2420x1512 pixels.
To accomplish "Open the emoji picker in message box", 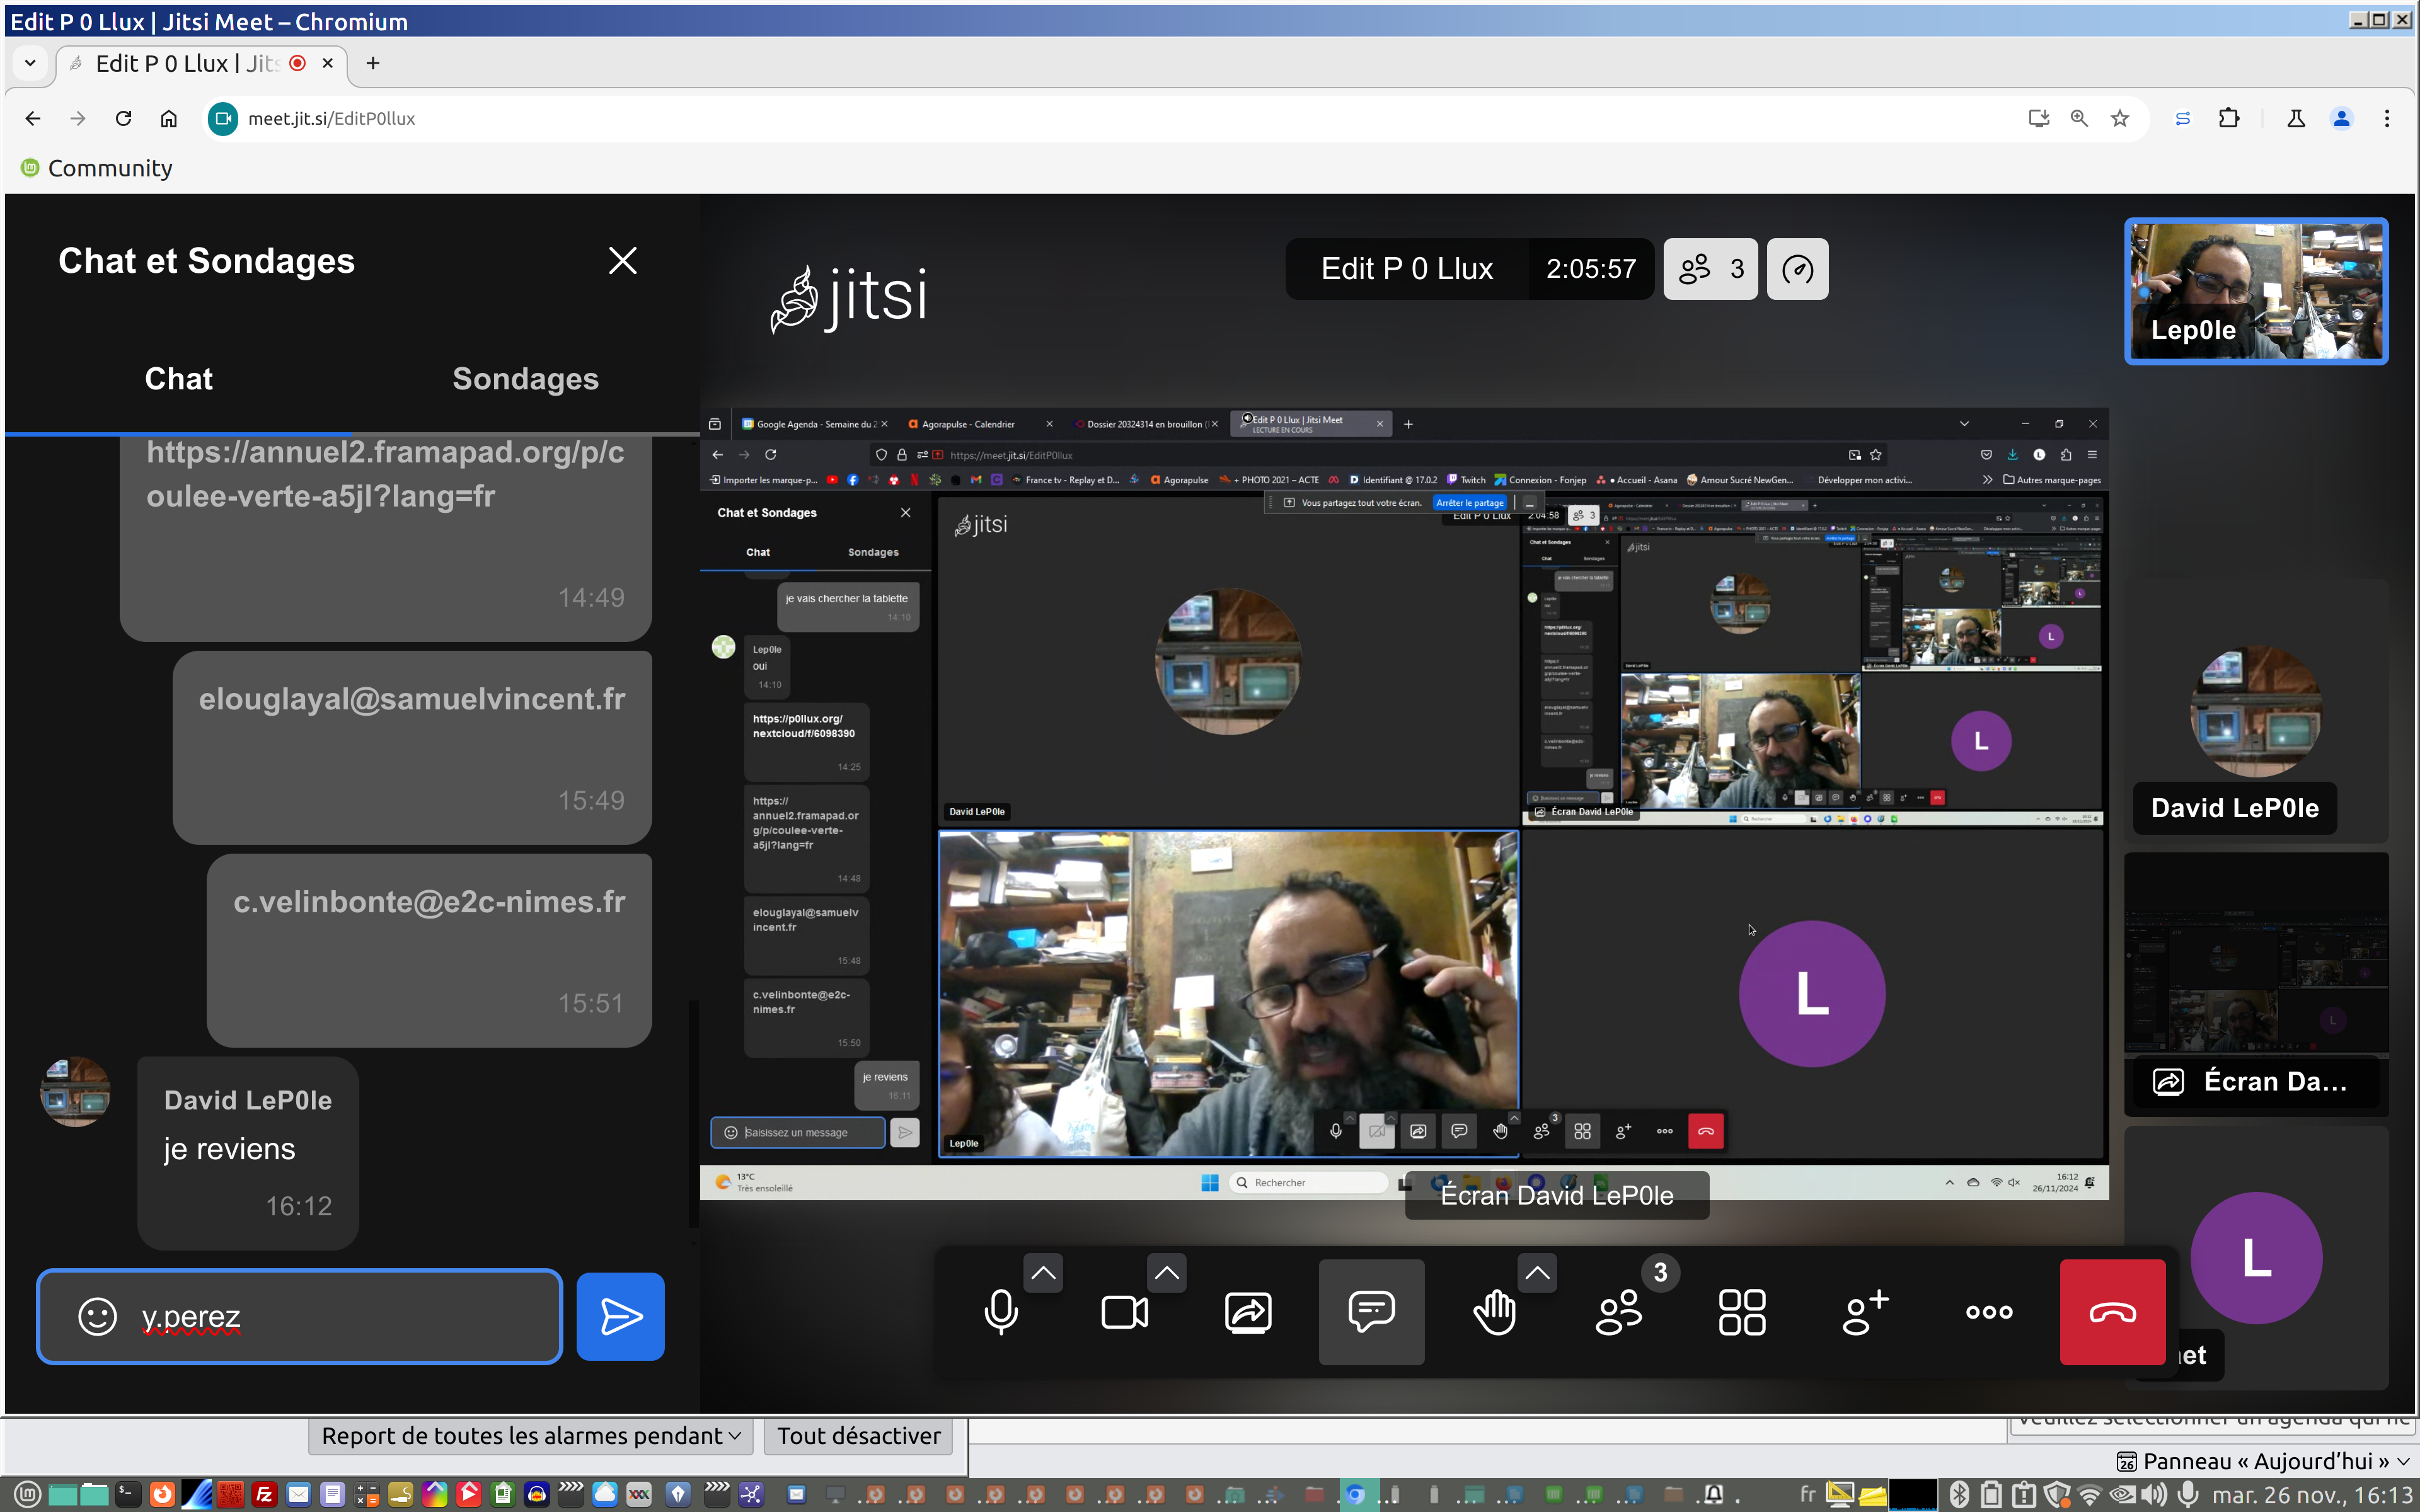I will (97, 1316).
